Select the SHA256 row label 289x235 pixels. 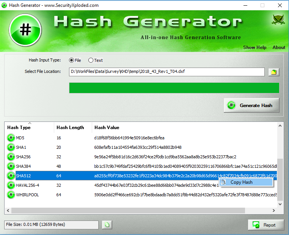coord(23,157)
